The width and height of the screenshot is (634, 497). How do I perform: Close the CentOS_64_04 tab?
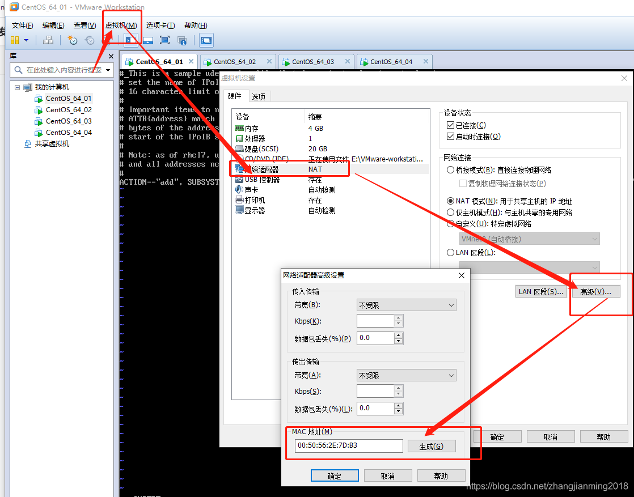(x=426, y=61)
